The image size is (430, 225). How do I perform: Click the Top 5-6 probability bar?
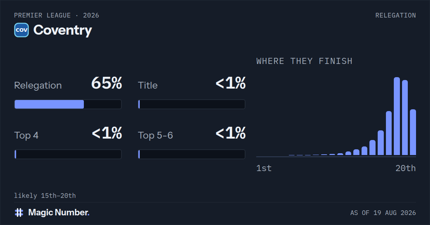[192, 154]
